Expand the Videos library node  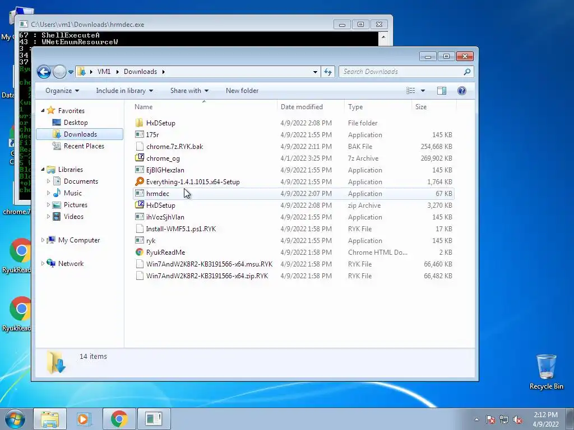click(x=48, y=217)
